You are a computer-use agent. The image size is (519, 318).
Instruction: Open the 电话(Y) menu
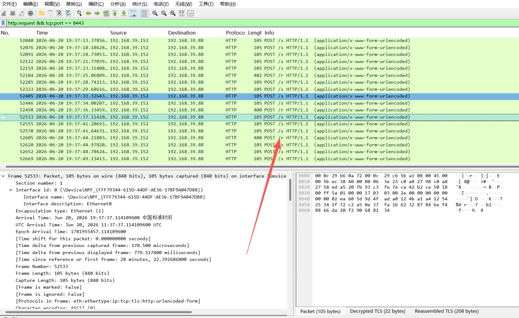(x=161, y=4)
